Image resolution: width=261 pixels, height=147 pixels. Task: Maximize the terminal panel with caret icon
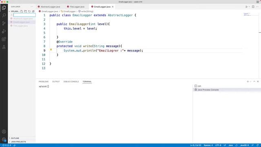(x=254, y=82)
